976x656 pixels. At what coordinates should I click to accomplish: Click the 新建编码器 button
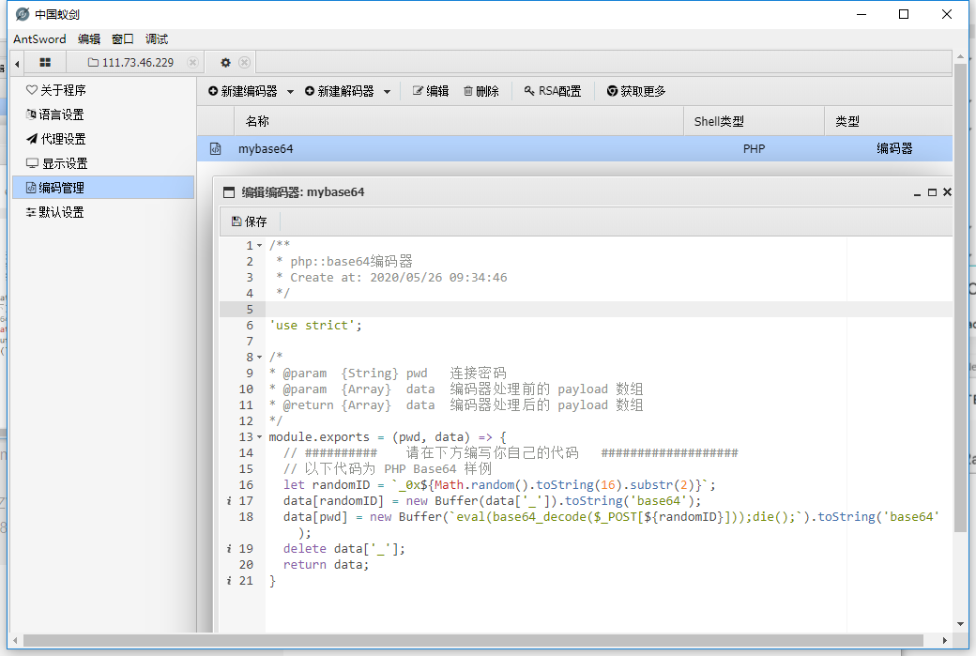pyautogui.click(x=243, y=91)
